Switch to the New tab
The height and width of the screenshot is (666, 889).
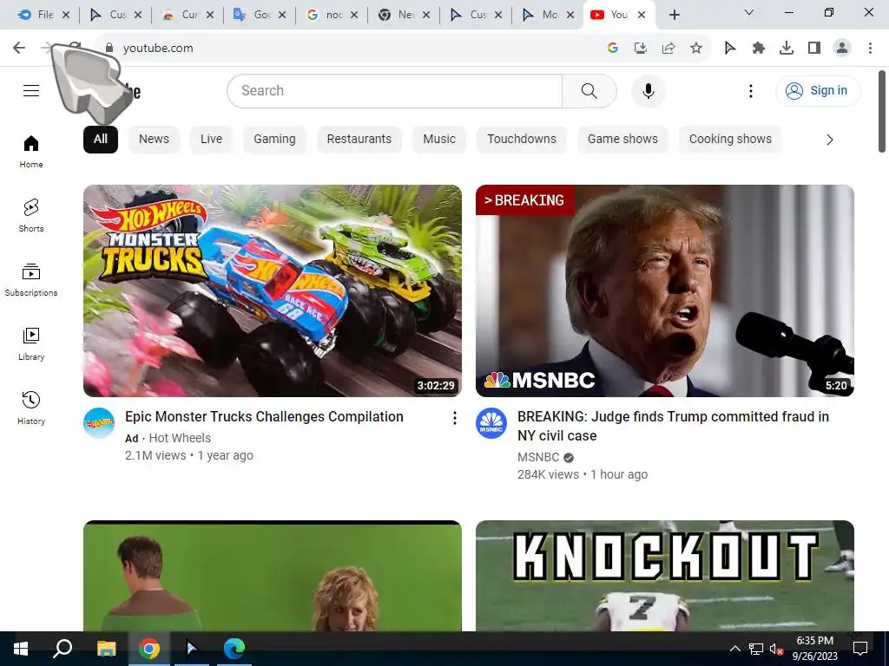coord(403,15)
